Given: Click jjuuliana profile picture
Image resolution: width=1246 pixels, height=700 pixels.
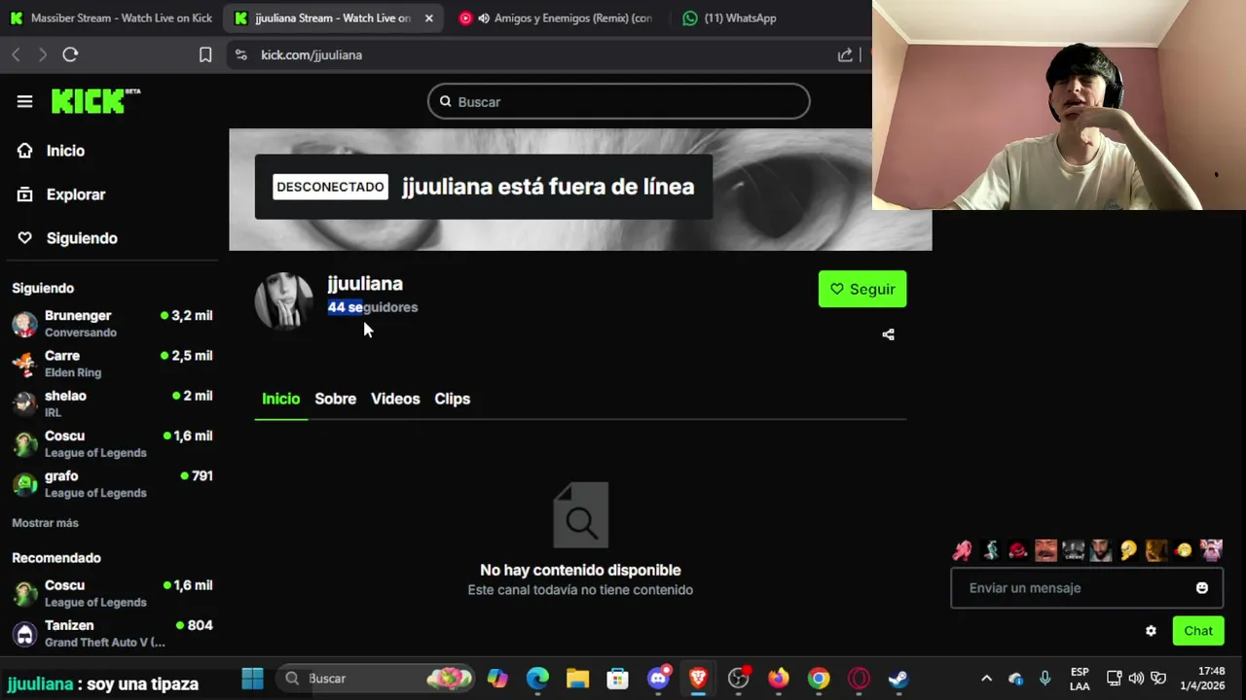Looking at the screenshot, I should (x=283, y=300).
